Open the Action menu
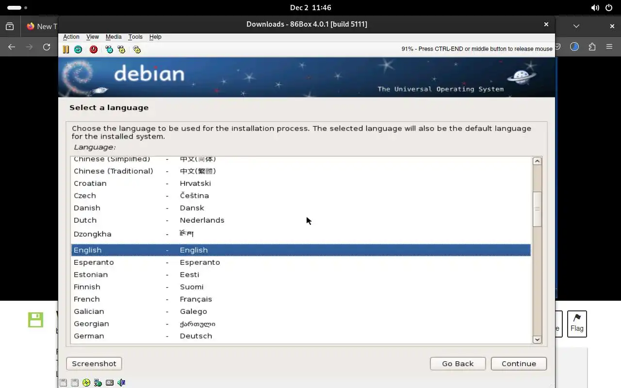Image resolution: width=621 pixels, height=388 pixels. tap(71, 37)
